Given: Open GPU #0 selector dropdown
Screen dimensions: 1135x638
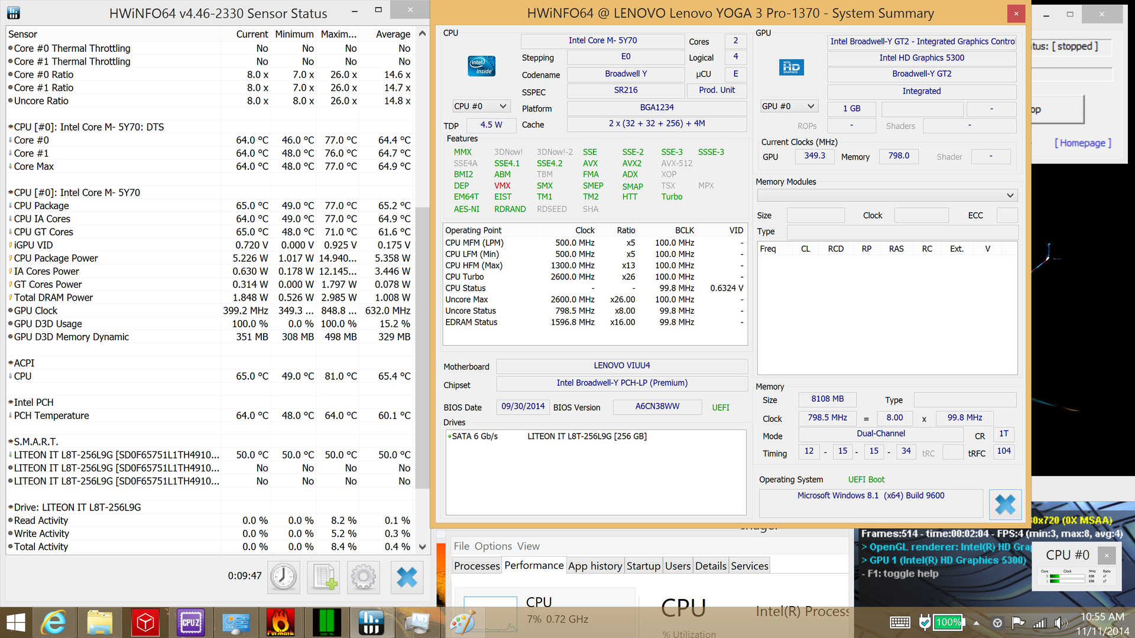Looking at the screenshot, I should [x=789, y=106].
